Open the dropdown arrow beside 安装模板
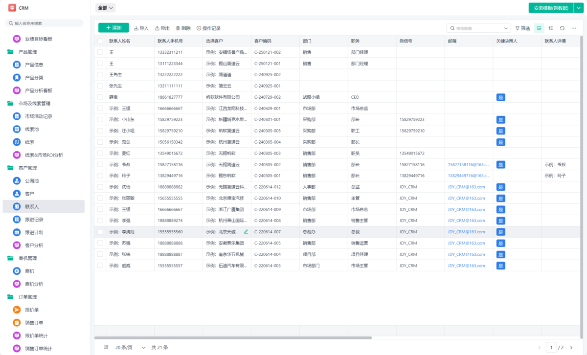587x355 pixels. pos(578,8)
